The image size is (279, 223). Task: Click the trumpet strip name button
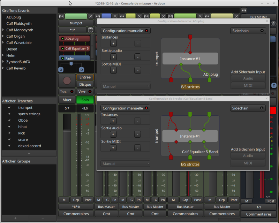(76, 23)
